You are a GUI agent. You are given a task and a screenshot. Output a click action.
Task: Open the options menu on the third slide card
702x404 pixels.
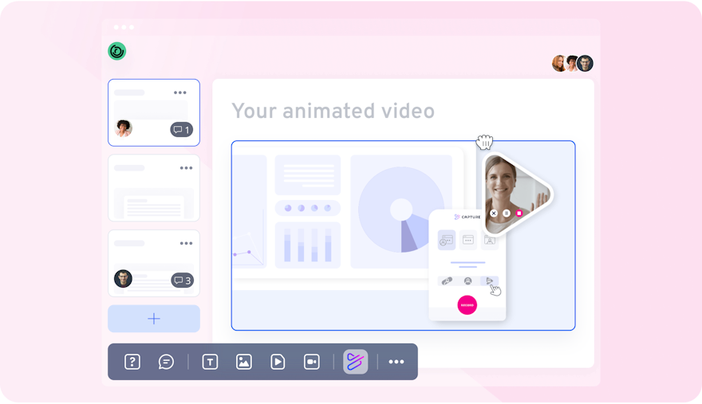[186, 243]
